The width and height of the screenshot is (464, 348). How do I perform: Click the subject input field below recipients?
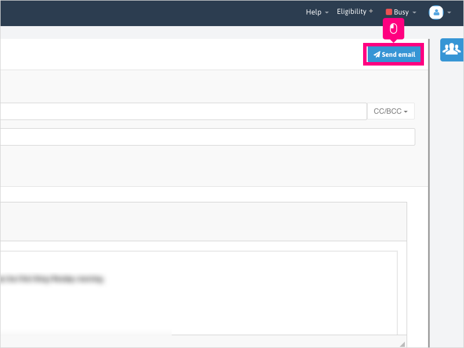208,137
